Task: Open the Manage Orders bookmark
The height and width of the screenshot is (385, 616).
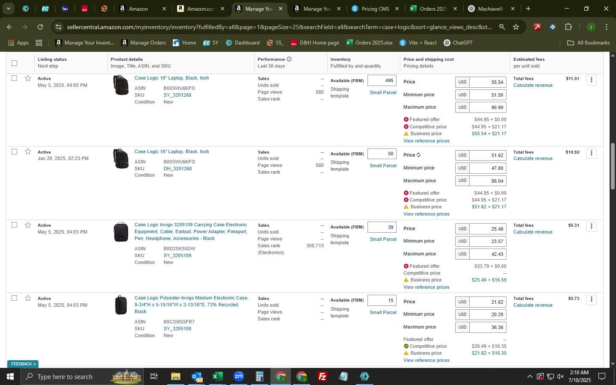Action: [143, 43]
